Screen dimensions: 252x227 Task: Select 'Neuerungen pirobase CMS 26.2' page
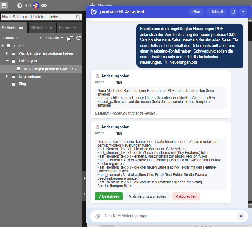(x=50, y=69)
